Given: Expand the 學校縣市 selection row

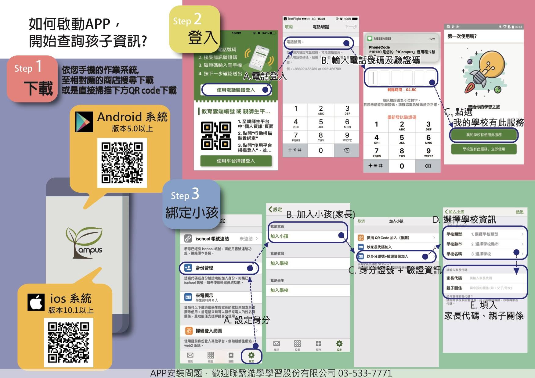Looking at the screenshot, I should (485, 244).
